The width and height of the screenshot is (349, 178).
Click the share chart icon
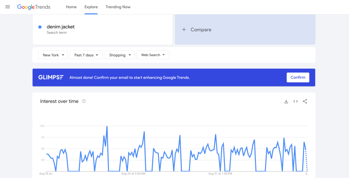click(305, 101)
